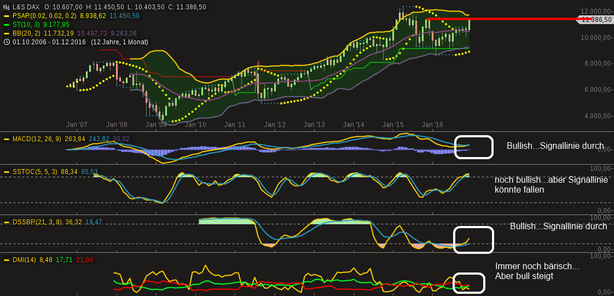
Task: Click the DSSBR value 36,32
Action: point(74,222)
